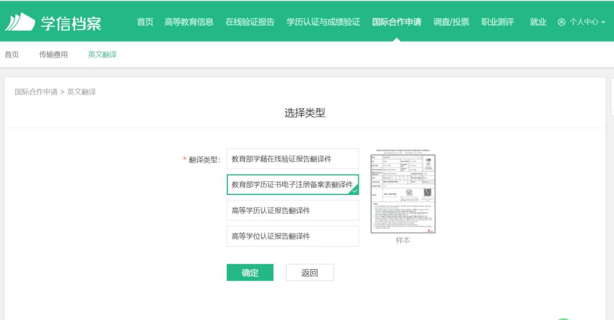Go to 在线验证报告
The width and height of the screenshot is (614, 320).
click(x=250, y=22)
